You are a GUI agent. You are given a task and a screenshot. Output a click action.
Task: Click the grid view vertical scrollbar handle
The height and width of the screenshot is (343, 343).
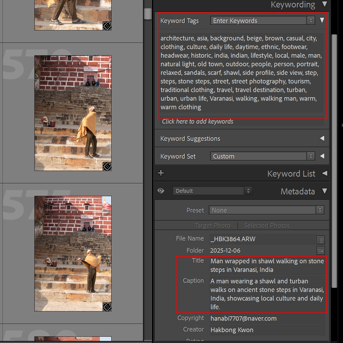pyautogui.click(x=148, y=13)
